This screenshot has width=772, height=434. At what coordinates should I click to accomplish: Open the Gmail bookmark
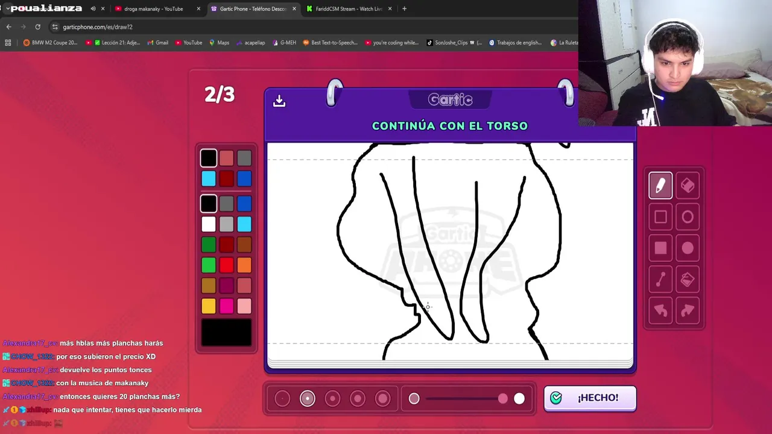tap(158, 43)
